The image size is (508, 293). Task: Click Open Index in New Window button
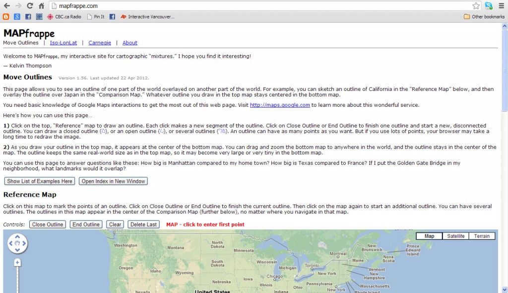(x=113, y=181)
